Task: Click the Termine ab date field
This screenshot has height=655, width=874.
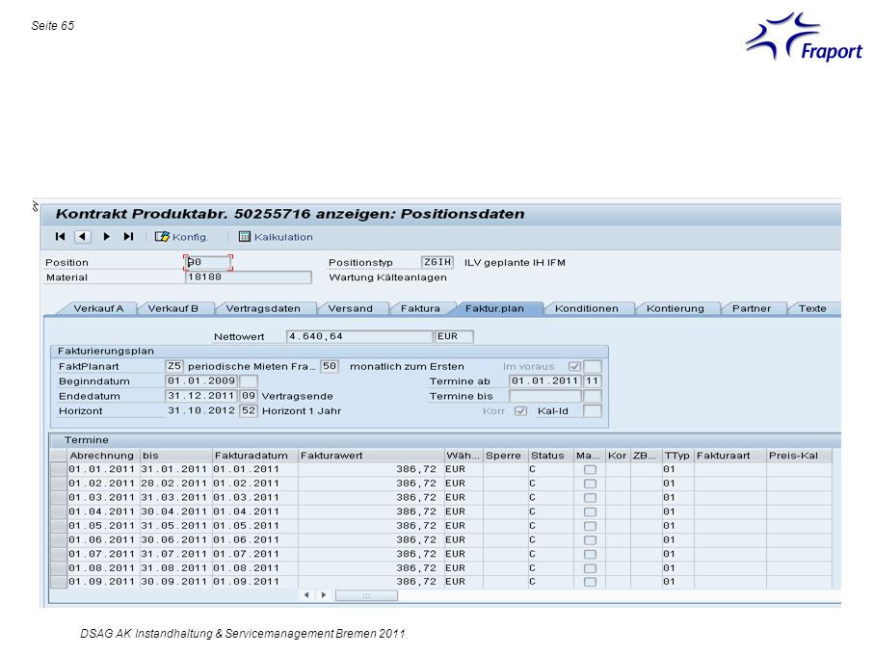Action: (x=545, y=381)
